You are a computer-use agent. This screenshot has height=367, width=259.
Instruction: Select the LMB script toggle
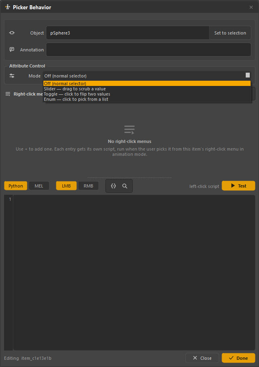[x=66, y=186]
